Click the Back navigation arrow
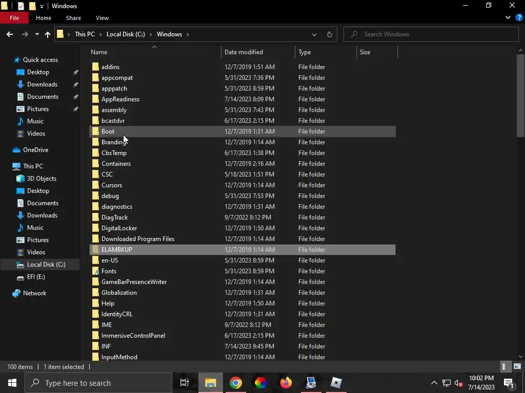This screenshot has width=525, height=393. tap(10, 34)
